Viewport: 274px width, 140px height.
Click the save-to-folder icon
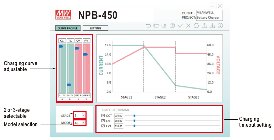tap(164, 26)
